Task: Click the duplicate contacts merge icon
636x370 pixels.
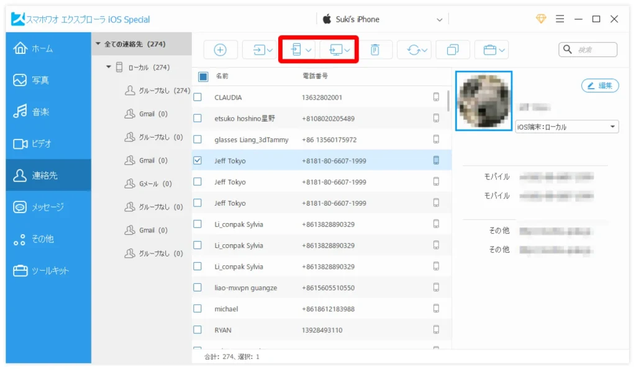Action: pos(452,50)
